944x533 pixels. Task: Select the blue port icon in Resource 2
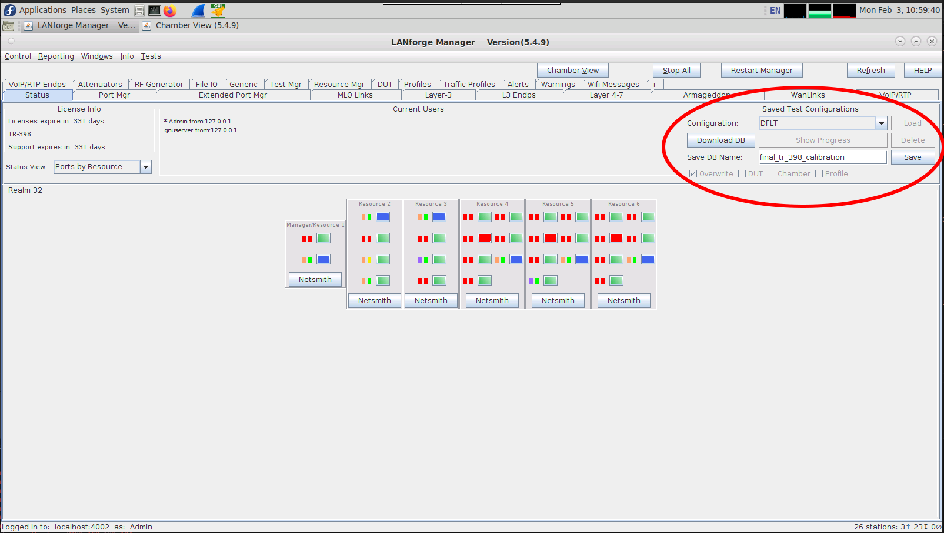coord(383,217)
